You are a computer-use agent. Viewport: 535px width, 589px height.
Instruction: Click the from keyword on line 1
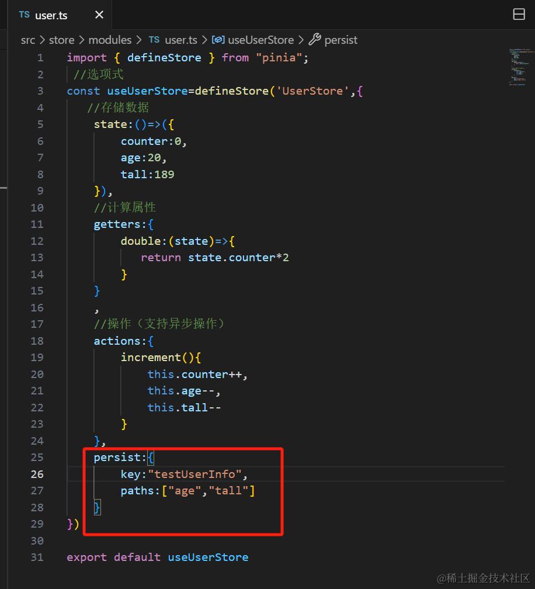pos(235,58)
